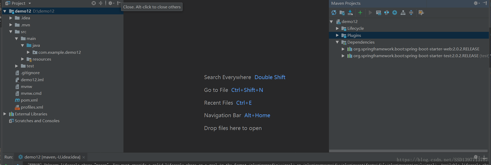491x165 pixels.
Task: Expand the test folder
Action: [x=16, y=66]
